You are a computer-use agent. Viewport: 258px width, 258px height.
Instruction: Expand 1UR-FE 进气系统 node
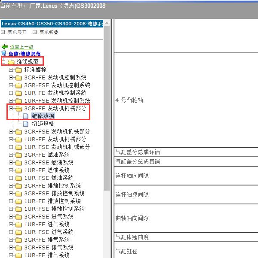(11, 224)
